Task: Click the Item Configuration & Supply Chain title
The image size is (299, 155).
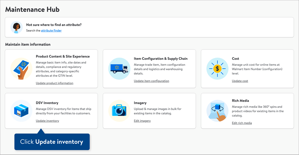Action: (x=161, y=58)
